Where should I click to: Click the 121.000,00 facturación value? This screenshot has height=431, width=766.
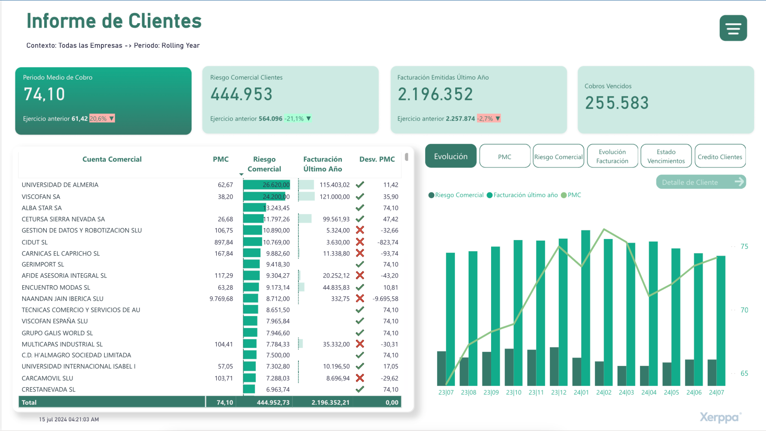[334, 196]
